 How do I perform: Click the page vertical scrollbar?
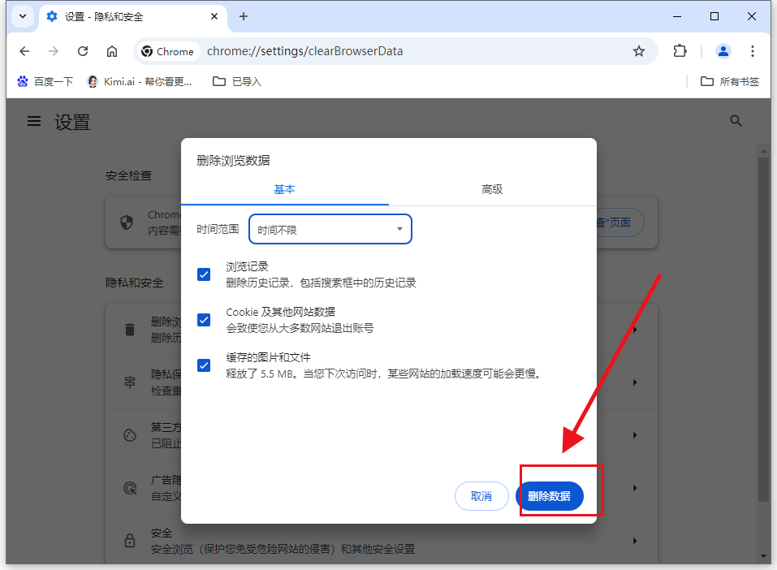click(x=763, y=330)
